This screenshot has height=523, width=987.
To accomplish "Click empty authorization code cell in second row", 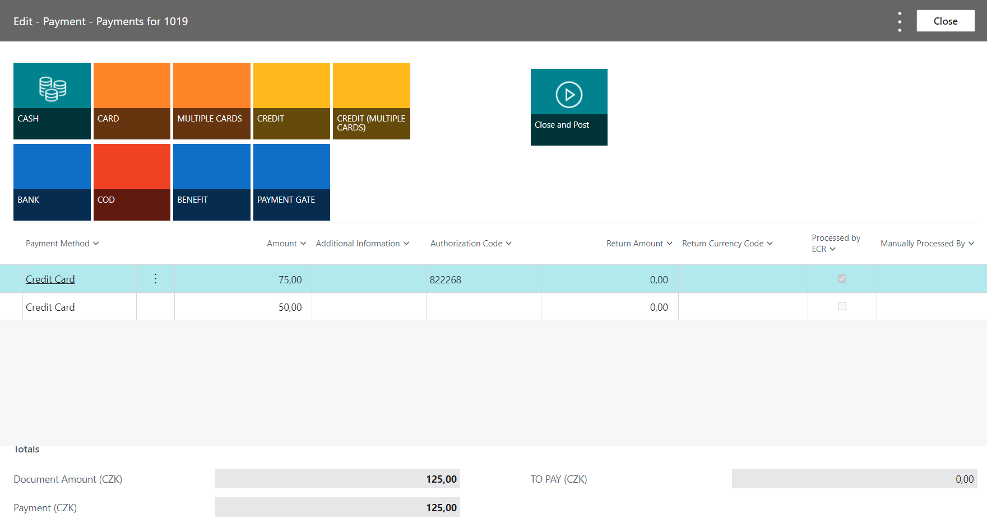I will coord(483,307).
